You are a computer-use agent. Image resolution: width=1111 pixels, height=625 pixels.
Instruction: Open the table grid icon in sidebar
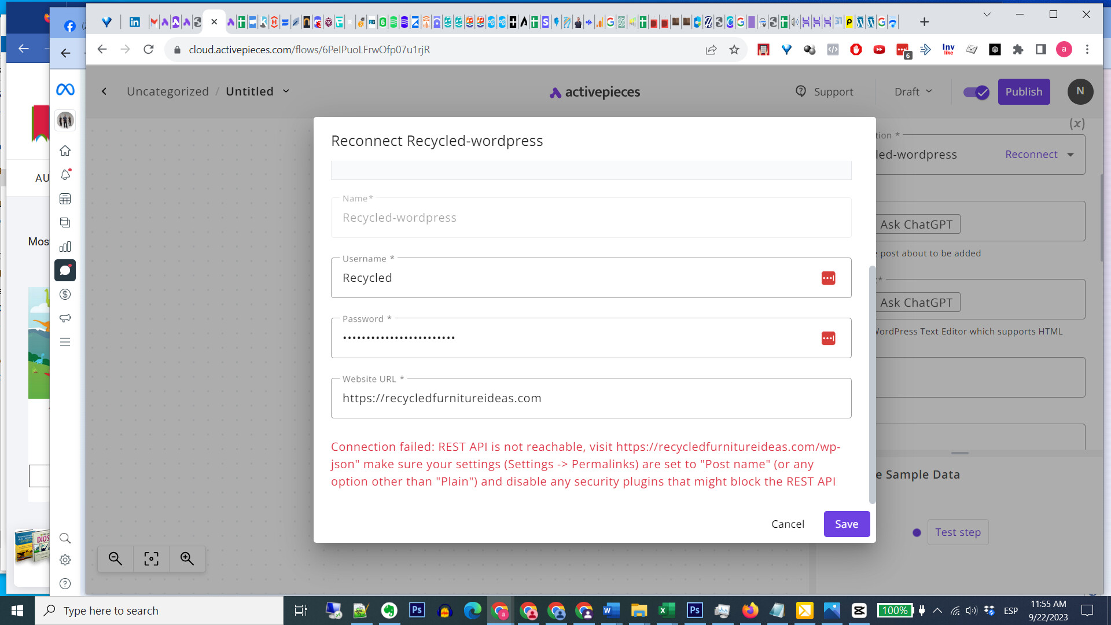pyautogui.click(x=65, y=198)
